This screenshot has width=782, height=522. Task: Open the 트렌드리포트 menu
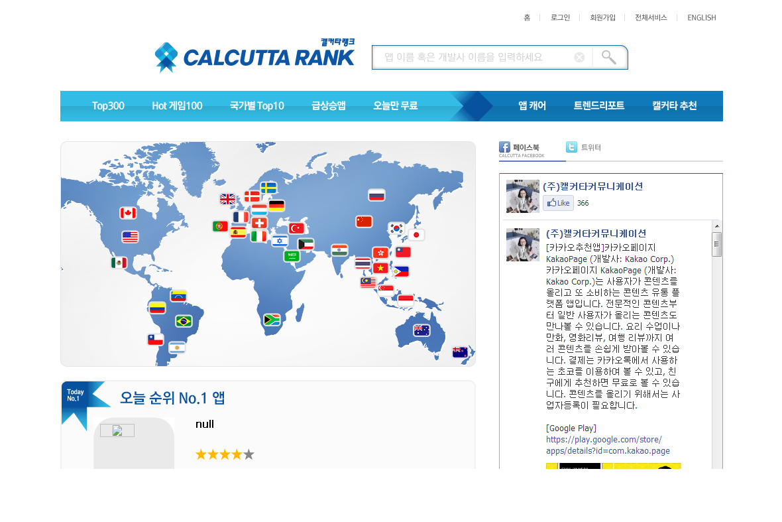point(599,106)
